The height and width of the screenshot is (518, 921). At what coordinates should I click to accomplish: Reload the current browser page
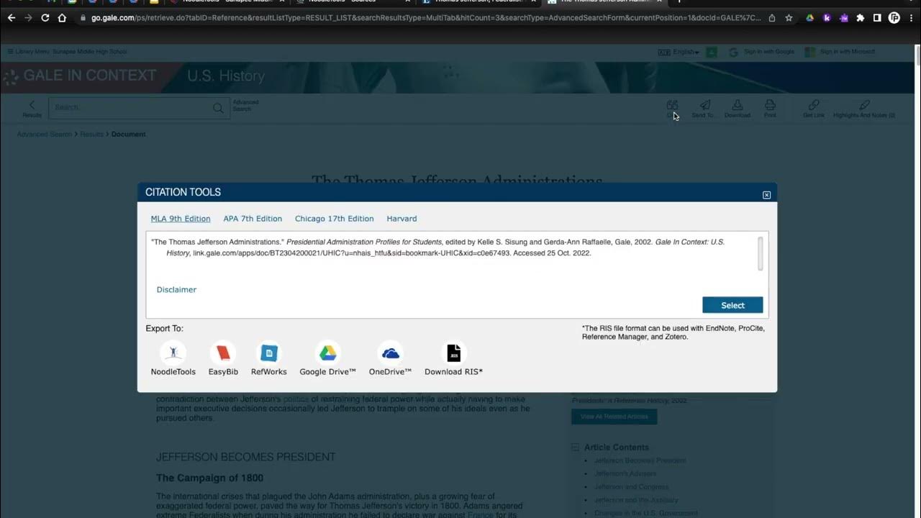pos(45,18)
